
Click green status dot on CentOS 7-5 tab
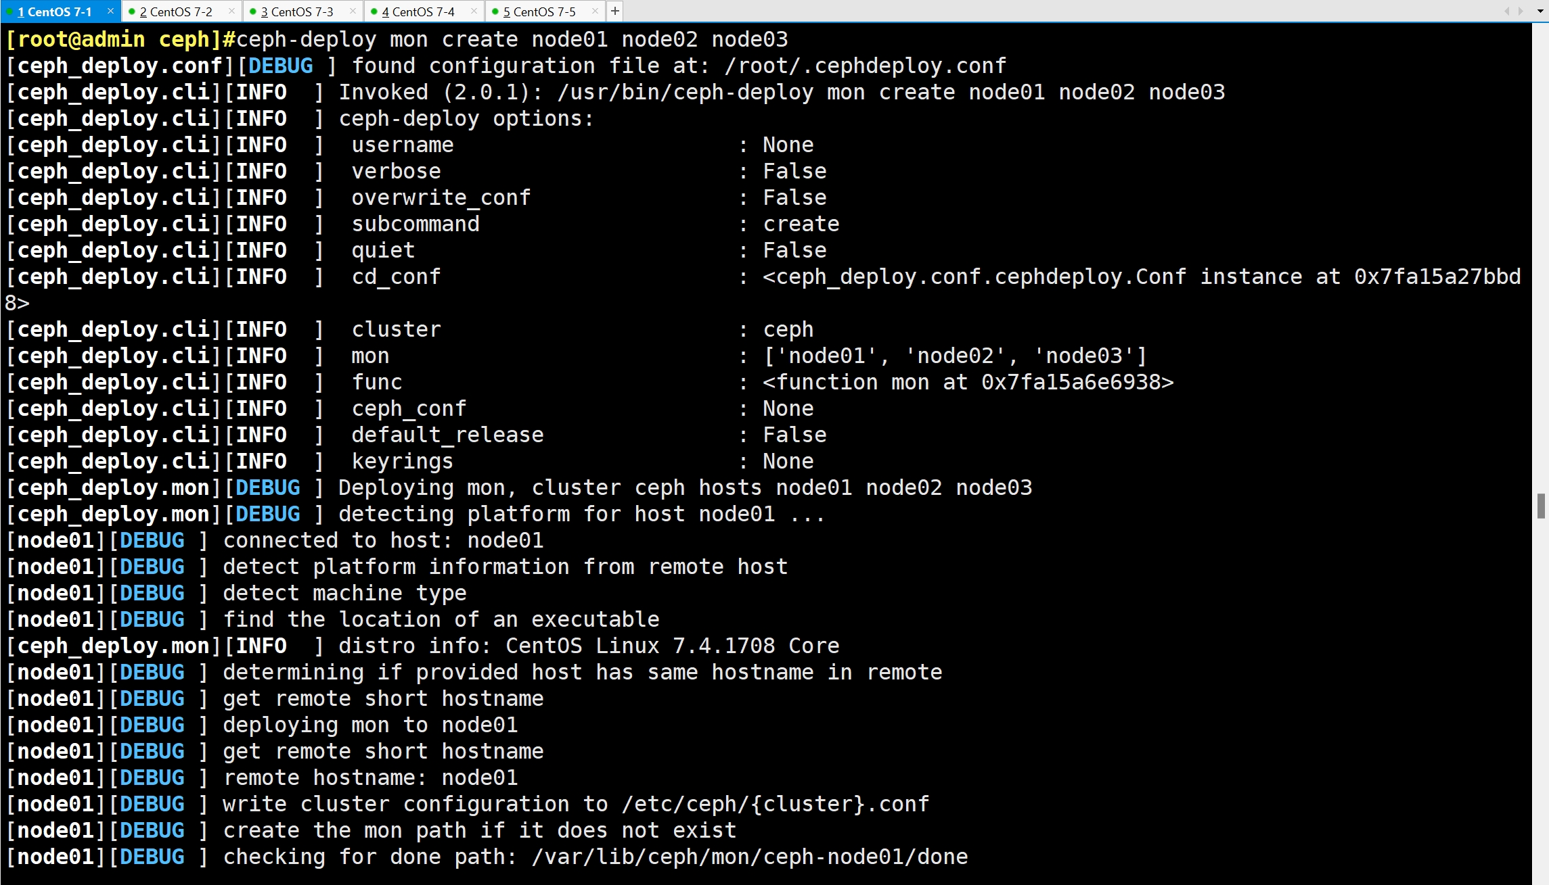495,11
